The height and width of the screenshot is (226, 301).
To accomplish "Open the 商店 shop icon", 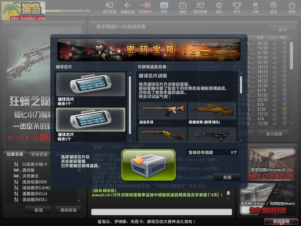I will (183, 8).
